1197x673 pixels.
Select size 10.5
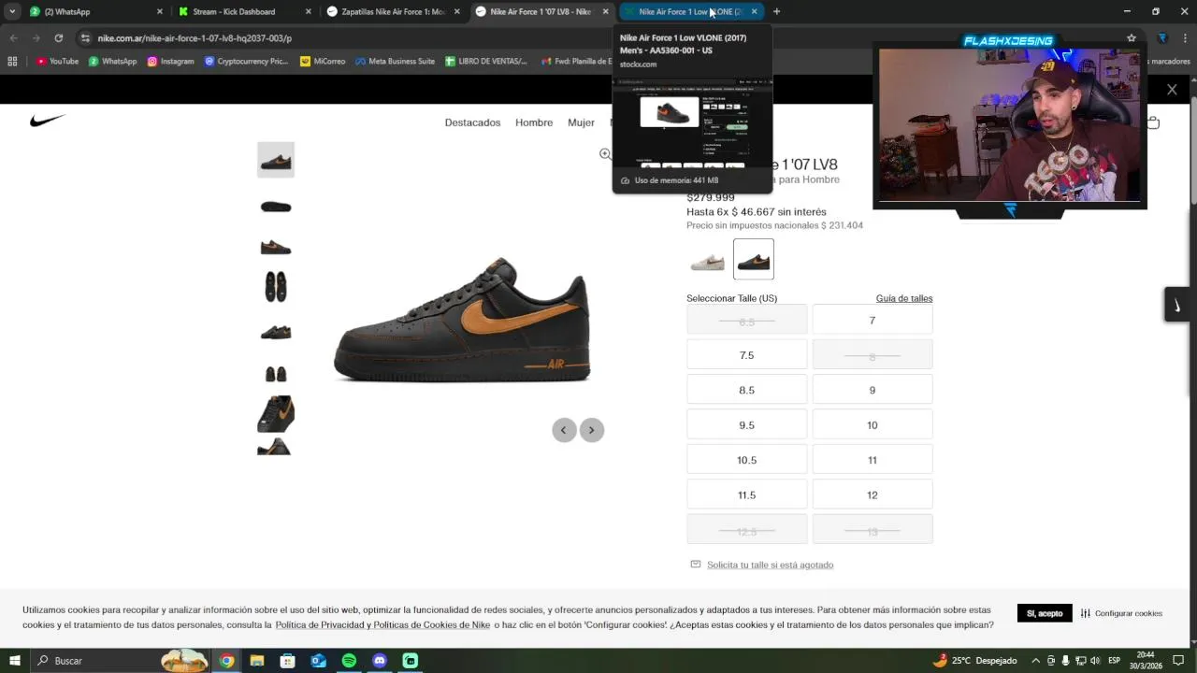tap(747, 460)
